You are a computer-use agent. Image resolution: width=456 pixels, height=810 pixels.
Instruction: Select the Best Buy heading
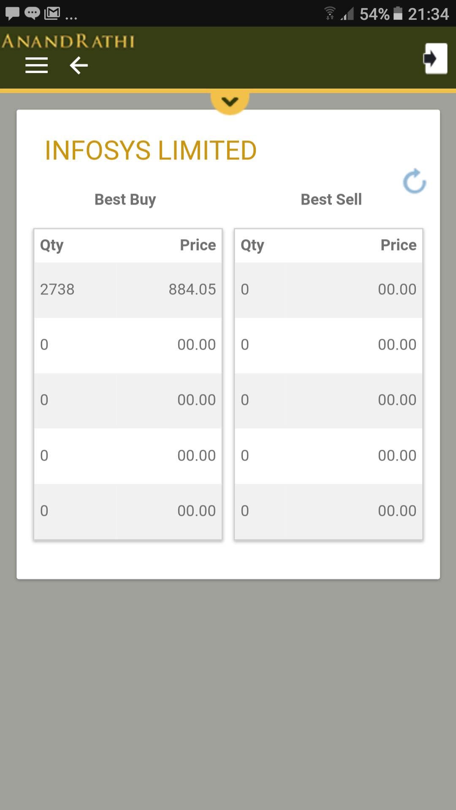(x=125, y=200)
